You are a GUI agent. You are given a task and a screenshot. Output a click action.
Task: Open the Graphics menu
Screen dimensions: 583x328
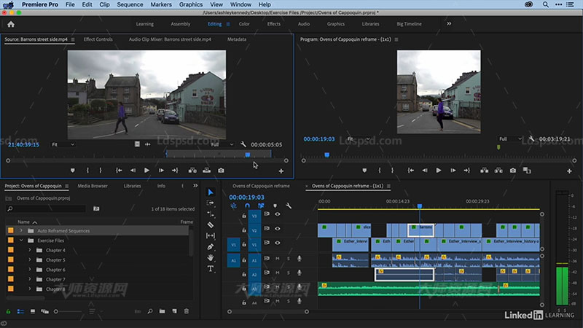click(191, 4)
